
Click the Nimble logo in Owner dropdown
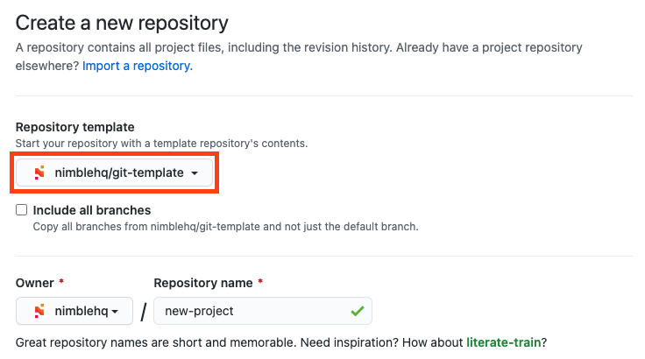[39, 311]
